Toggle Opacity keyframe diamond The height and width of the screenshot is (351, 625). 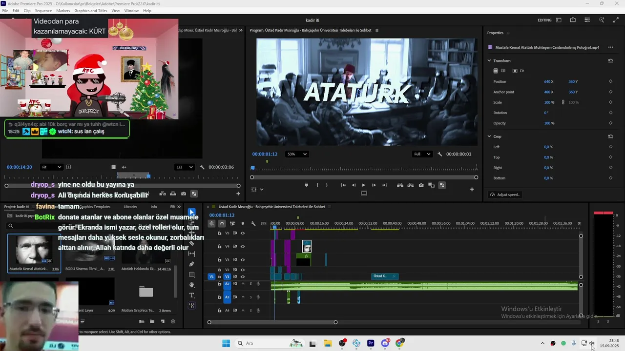tap(610, 123)
